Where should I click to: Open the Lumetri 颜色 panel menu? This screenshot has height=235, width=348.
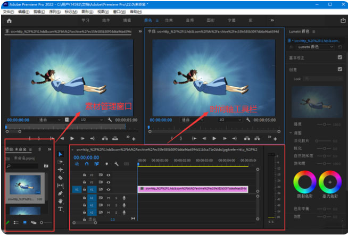click(313, 32)
